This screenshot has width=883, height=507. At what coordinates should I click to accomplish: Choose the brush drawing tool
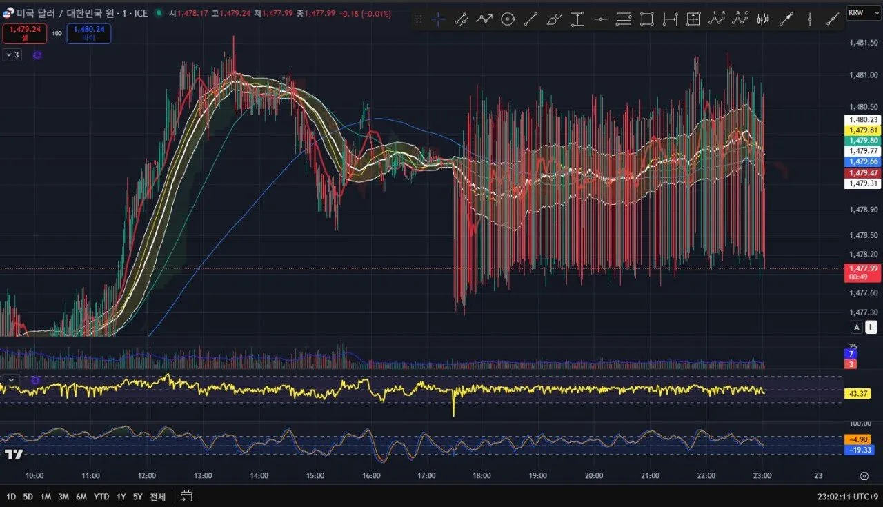[x=554, y=19]
